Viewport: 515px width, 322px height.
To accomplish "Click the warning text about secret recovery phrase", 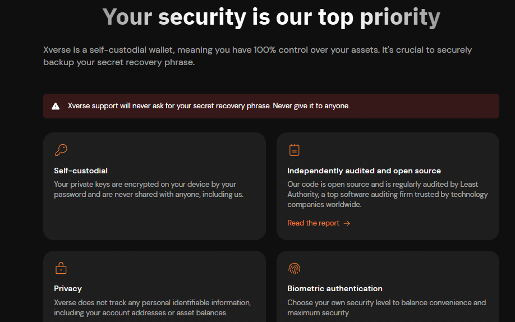I will [x=209, y=106].
